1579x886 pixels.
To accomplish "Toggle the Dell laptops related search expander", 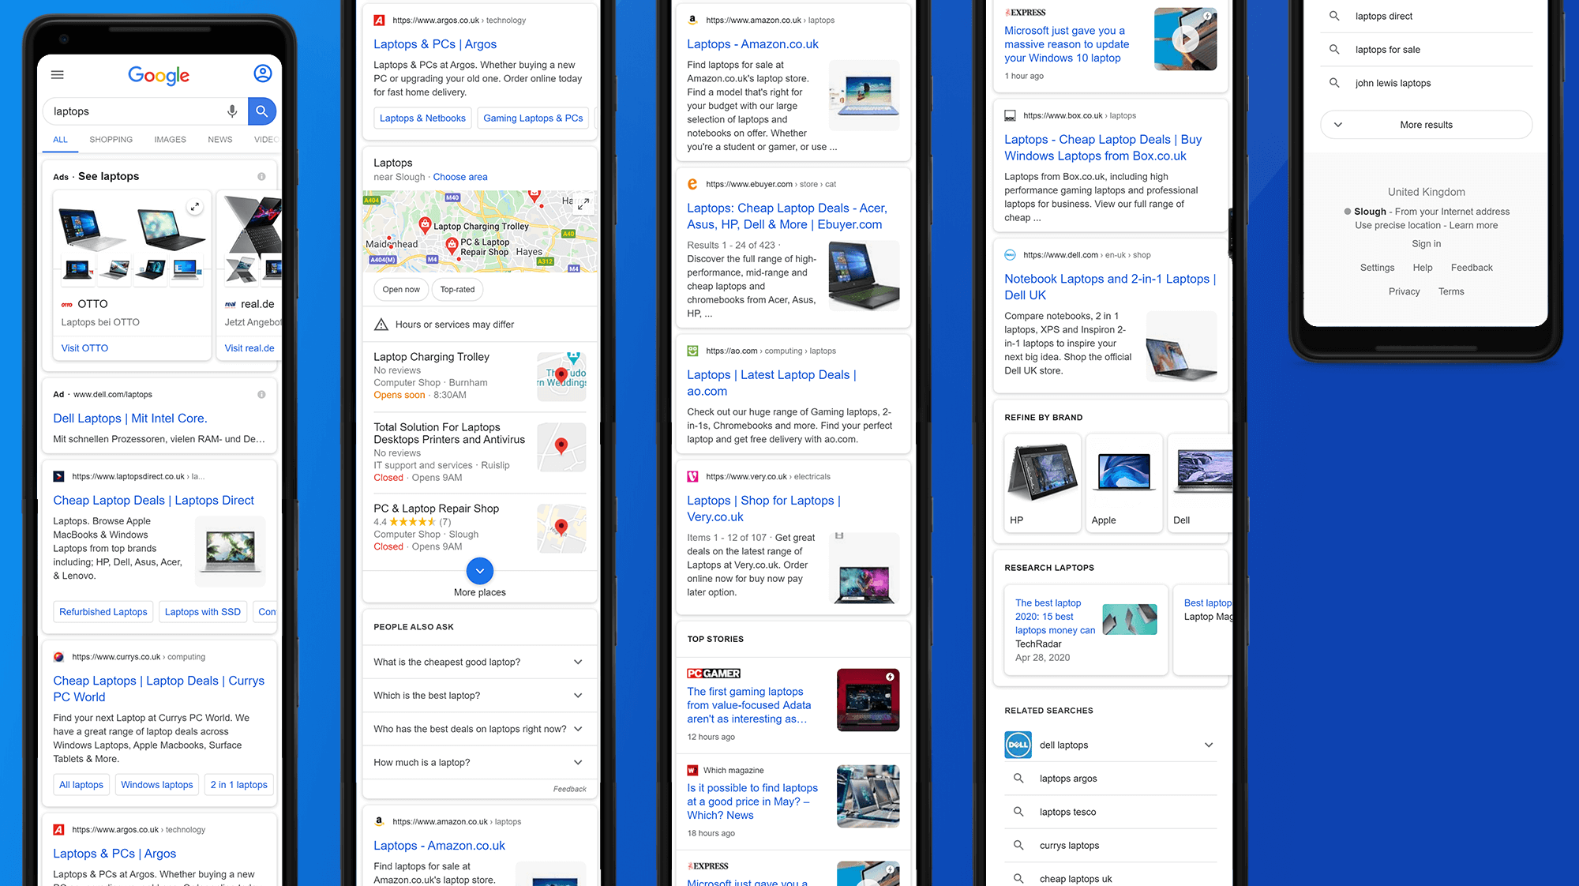I will pyautogui.click(x=1207, y=744).
